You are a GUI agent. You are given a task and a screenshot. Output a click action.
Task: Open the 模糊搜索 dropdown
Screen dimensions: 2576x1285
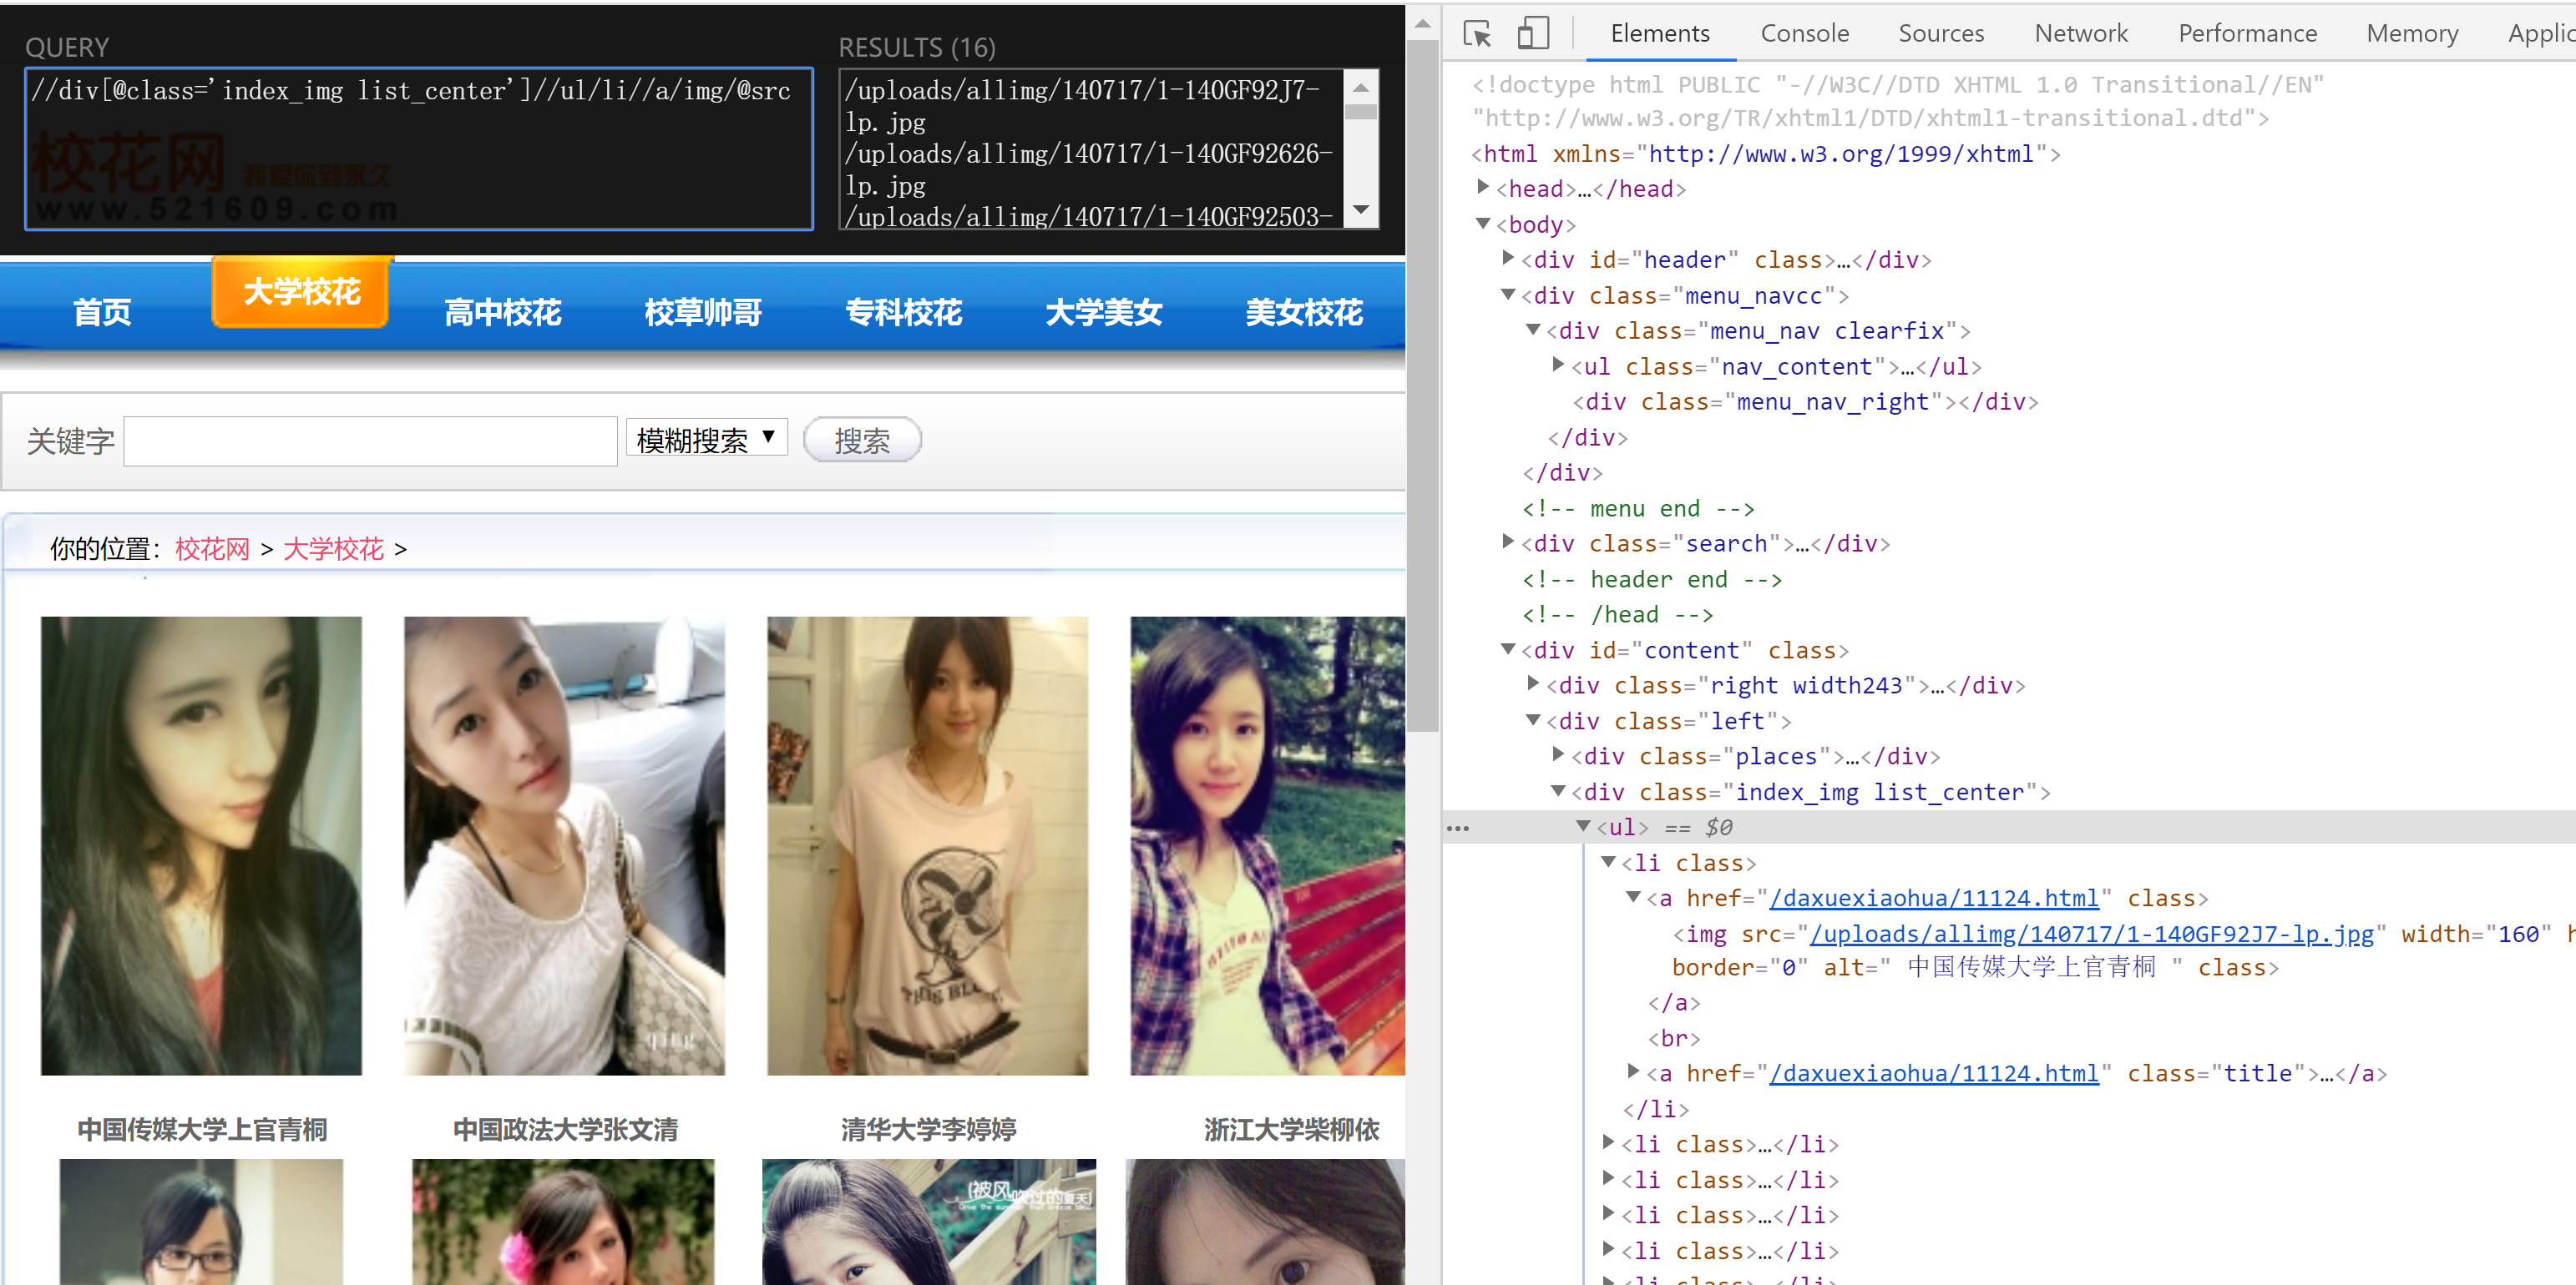(x=706, y=439)
